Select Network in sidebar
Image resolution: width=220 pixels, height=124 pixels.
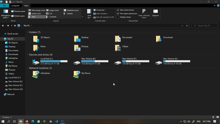[x=9, y=94]
